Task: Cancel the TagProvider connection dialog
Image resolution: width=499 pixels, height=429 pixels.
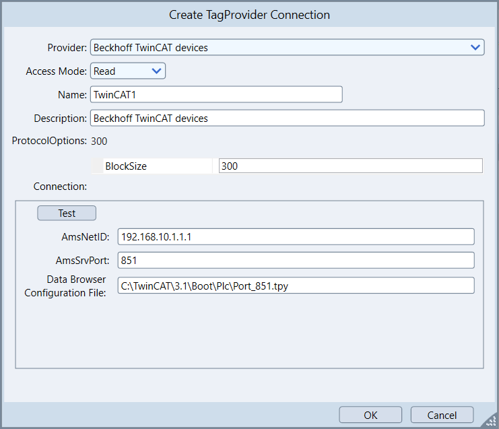Action: click(442, 415)
